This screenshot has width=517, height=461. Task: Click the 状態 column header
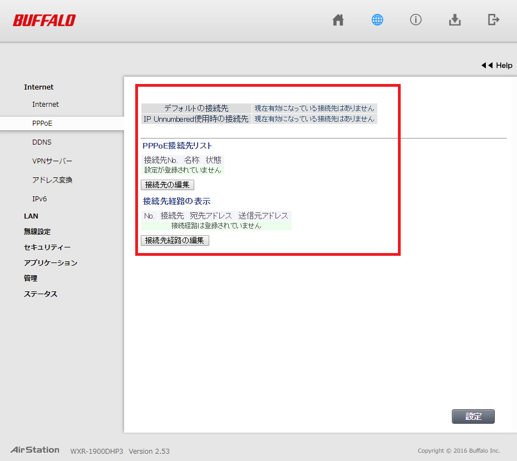[x=213, y=160]
